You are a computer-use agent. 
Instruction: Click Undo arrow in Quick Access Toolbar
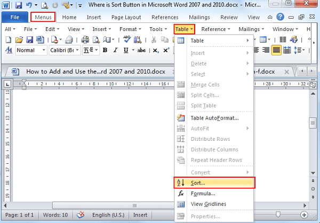tap(29, 5)
